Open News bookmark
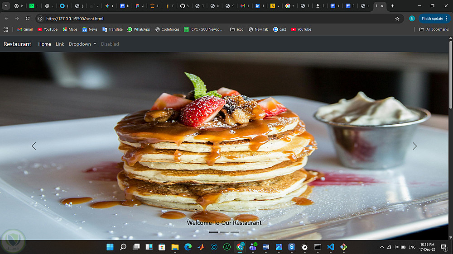The height and width of the screenshot is (254, 453). [90, 29]
